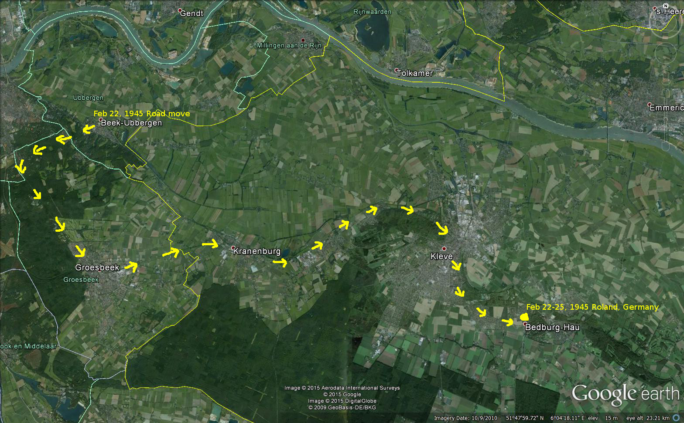Click the North "N" compass indicator
The width and height of the screenshot is (684, 423).
tap(666, 6)
